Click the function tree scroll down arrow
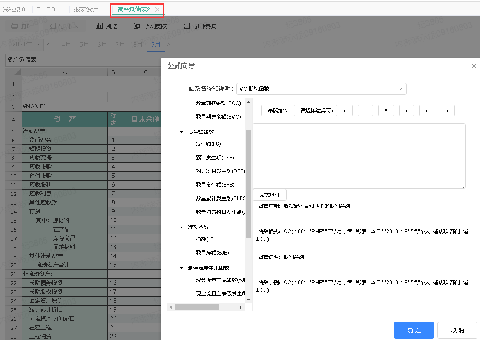The height and width of the screenshot is (340, 480). click(249, 300)
